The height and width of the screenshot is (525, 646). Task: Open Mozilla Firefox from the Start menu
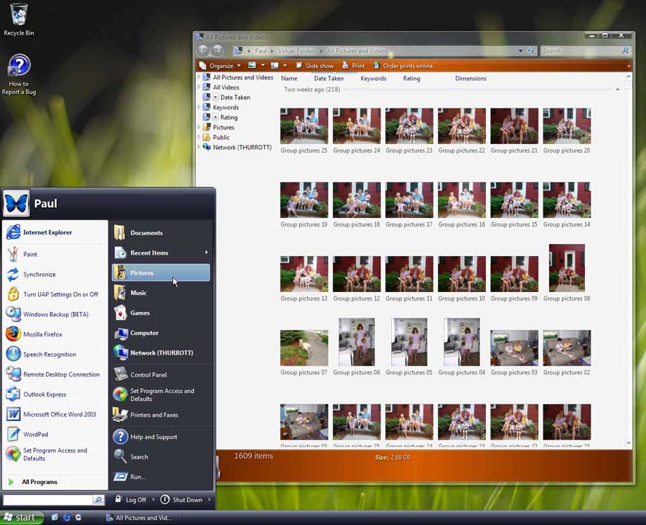pyautogui.click(x=42, y=334)
